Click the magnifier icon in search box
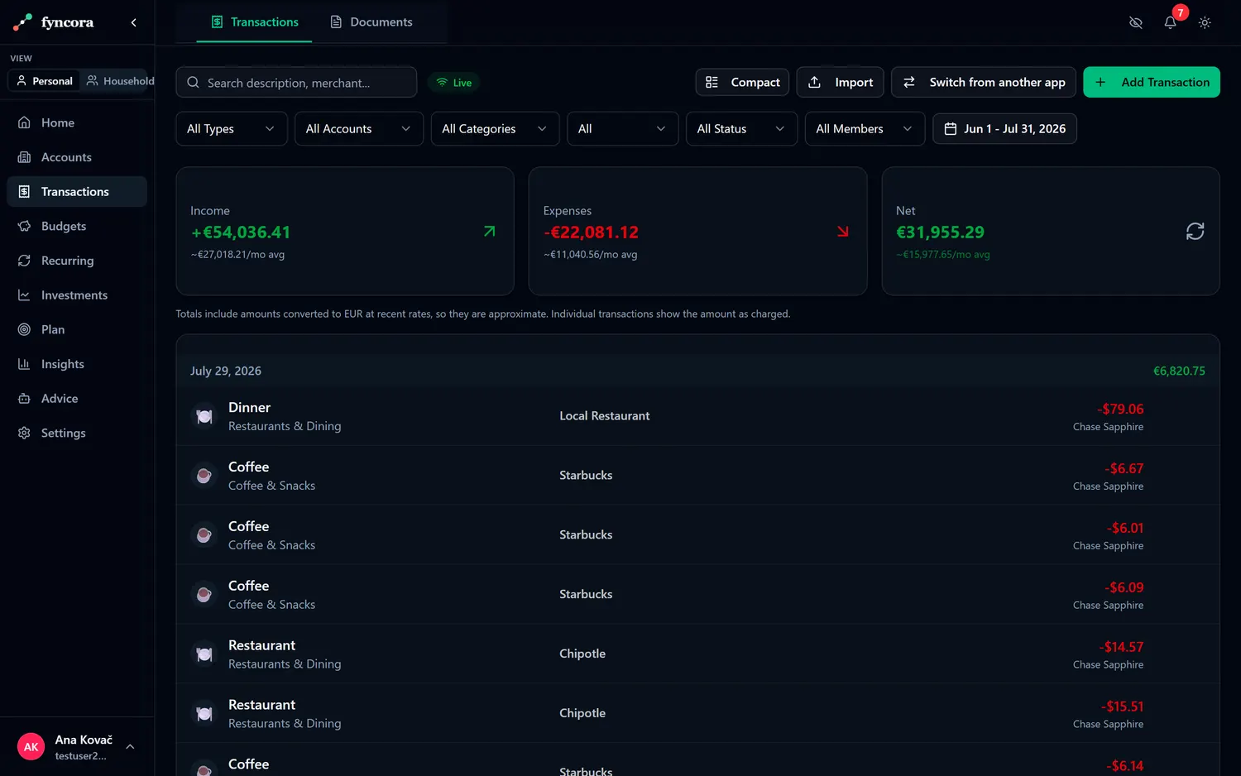Image resolution: width=1241 pixels, height=776 pixels. [x=193, y=83]
